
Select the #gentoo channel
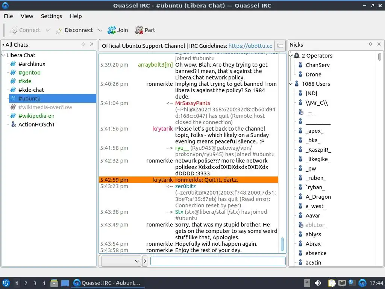(x=29, y=73)
